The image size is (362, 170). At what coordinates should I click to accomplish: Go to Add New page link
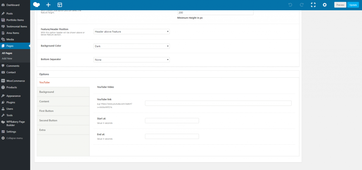[x=7, y=58]
